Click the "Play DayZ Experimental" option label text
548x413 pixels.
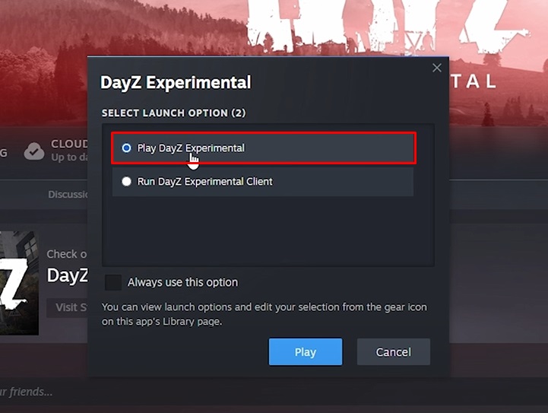[191, 148]
